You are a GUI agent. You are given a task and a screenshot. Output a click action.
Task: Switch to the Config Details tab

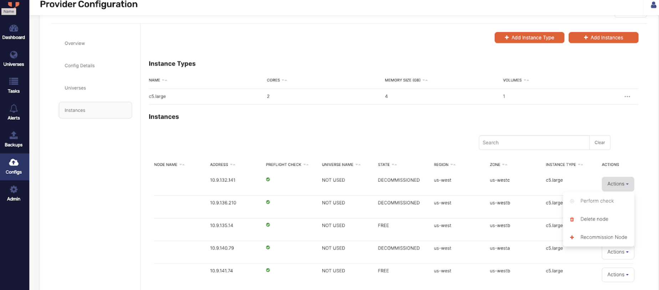click(x=80, y=66)
